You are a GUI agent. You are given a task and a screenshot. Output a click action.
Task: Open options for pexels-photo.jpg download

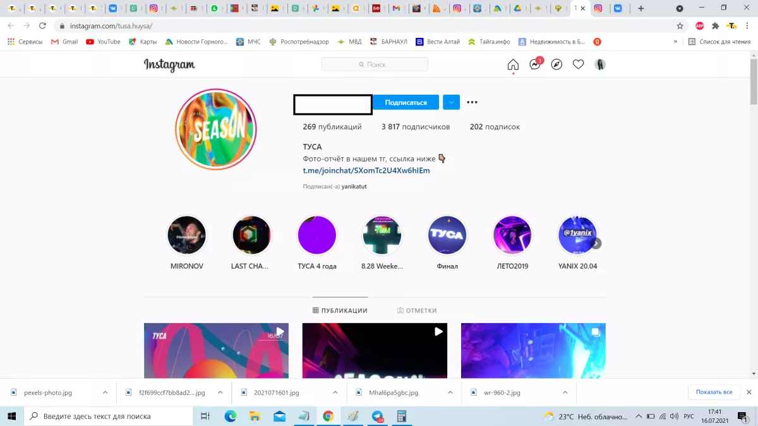105,393
